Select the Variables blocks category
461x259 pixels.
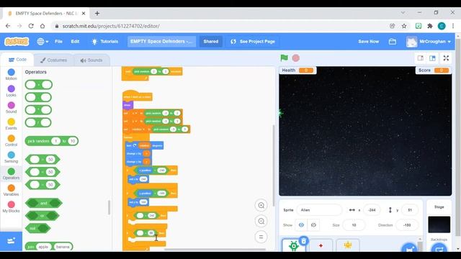12,190
